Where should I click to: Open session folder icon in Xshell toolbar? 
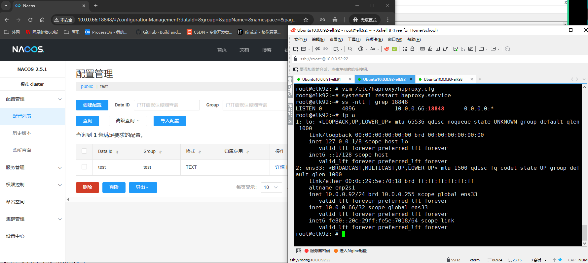(x=304, y=49)
